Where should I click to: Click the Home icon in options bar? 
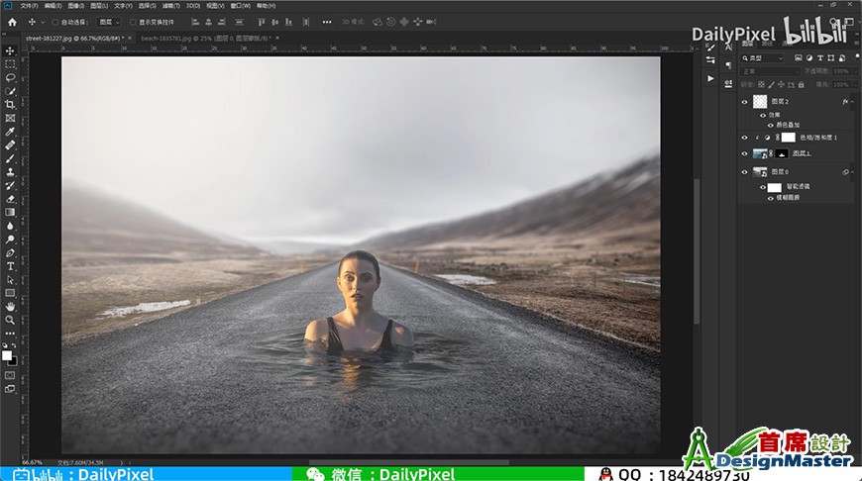point(12,22)
